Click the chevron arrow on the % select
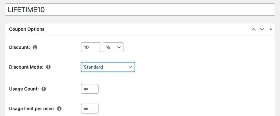 pos(119,47)
